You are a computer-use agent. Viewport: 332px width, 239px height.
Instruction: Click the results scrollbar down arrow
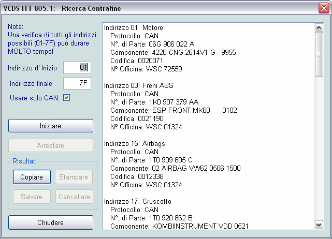click(319, 225)
